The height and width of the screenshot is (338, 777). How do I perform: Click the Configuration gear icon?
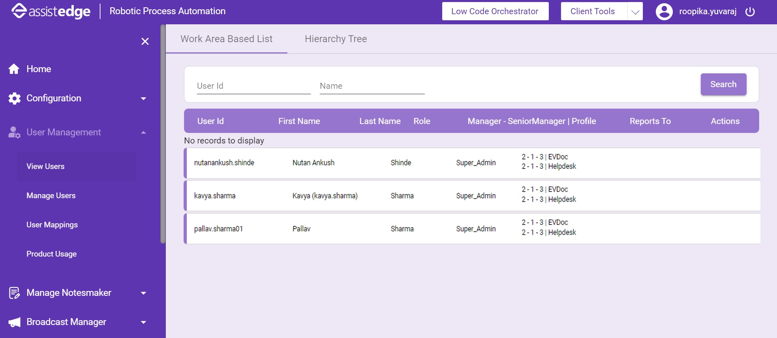pyautogui.click(x=14, y=98)
